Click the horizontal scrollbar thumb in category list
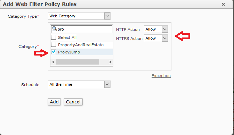The height and width of the screenshot is (135, 234). 78,62
